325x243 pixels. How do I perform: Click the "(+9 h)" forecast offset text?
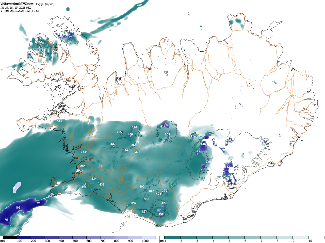tap(35, 11)
